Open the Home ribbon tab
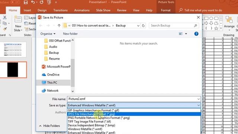Image resolution: width=238 pixels, height=134 pixels. coord(13,10)
